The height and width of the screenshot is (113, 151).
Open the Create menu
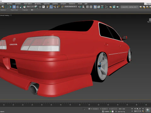(x=2, y=4)
